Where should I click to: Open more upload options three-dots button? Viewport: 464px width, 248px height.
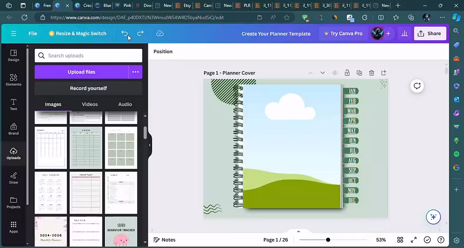(135, 72)
